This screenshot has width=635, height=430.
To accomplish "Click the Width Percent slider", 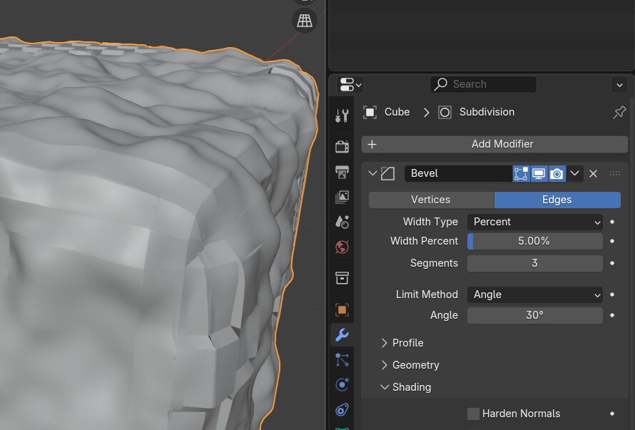I will (535, 241).
